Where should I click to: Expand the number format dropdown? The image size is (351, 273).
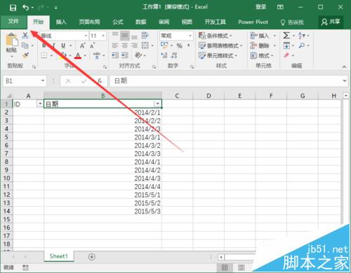click(190, 36)
